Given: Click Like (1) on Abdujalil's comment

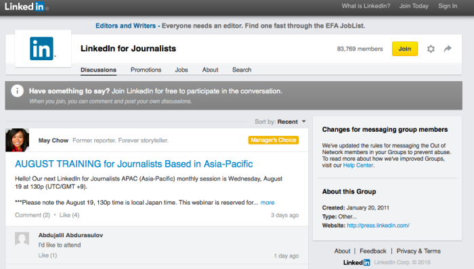Looking at the screenshot, I should tap(47, 255).
